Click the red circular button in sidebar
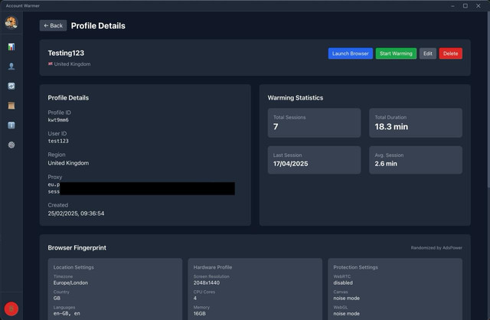The width and height of the screenshot is (490, 320). click(11, 309)
